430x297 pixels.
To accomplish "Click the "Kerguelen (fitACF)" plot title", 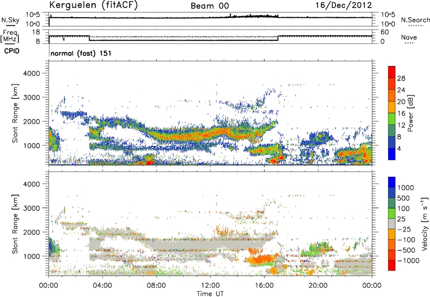I will pyautogui.click(x=93, y=5).
